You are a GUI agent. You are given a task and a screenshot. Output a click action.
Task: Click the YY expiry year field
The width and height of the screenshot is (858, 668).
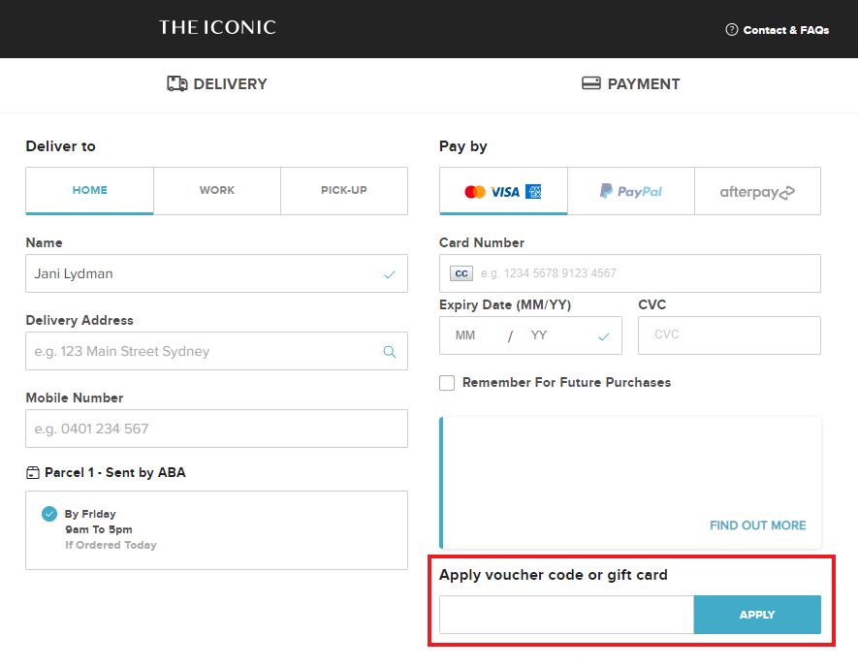coord(539,335)
